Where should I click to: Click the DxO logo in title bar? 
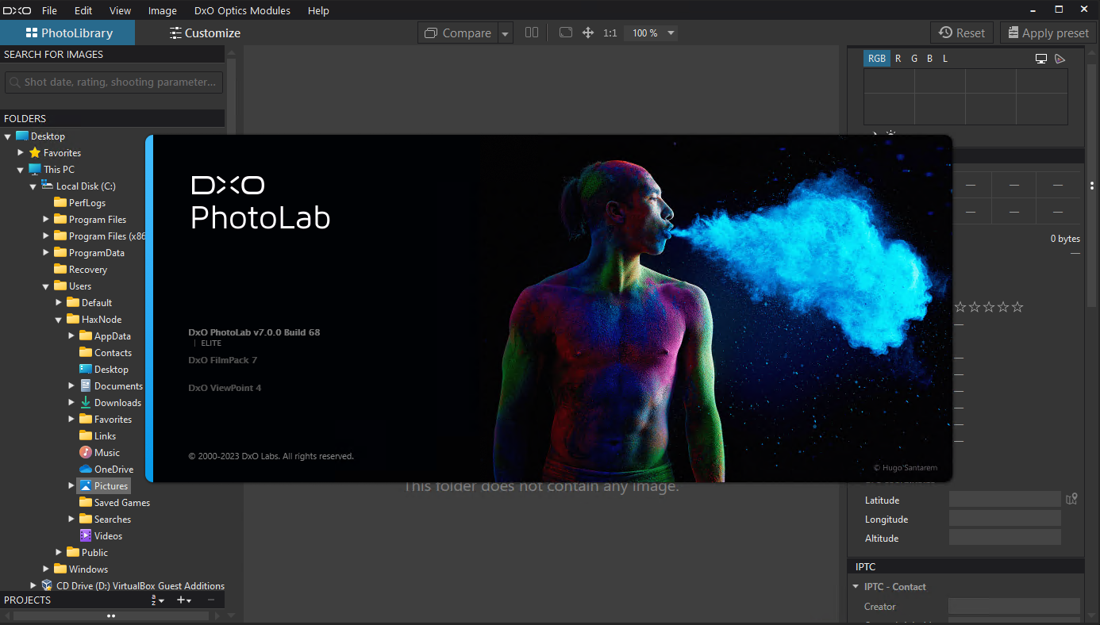[x=17, y=10]
